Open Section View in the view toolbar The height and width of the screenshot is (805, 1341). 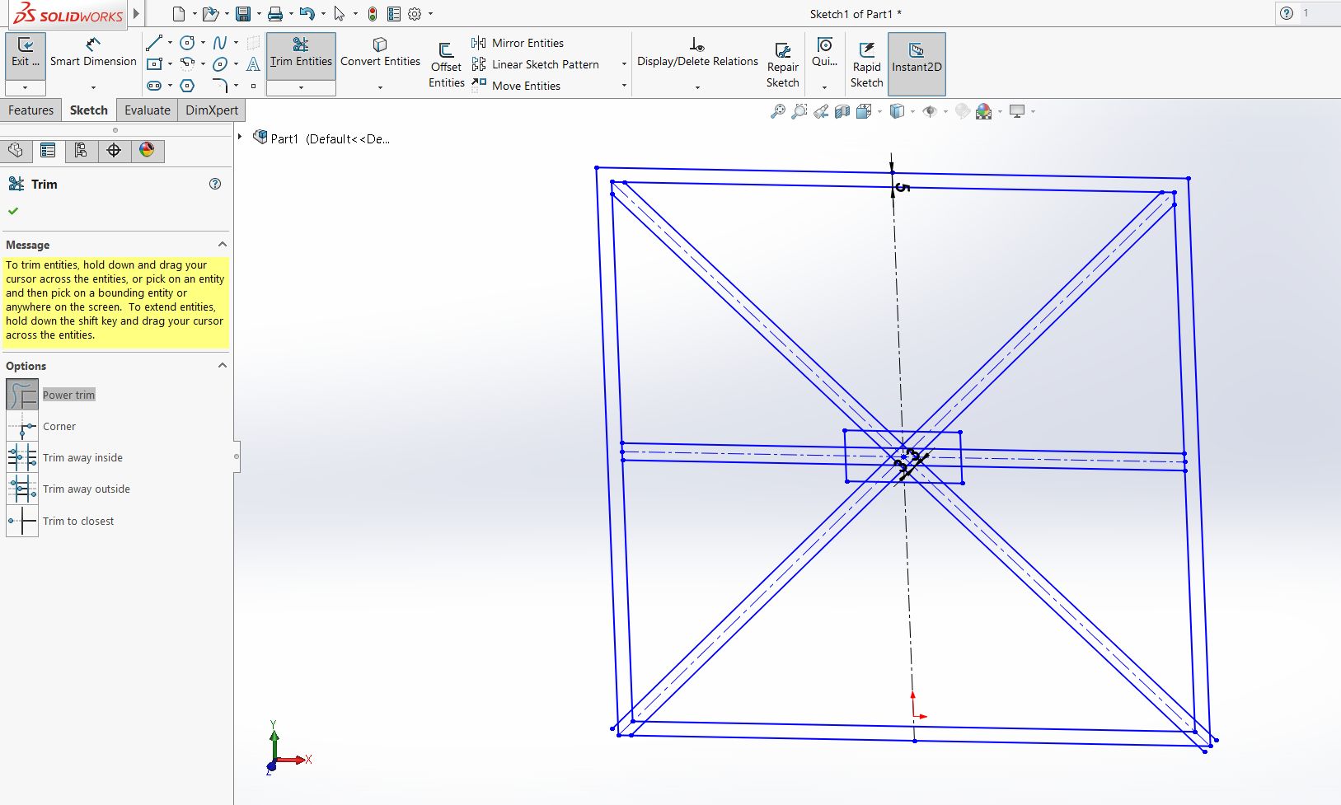point(842,111)
